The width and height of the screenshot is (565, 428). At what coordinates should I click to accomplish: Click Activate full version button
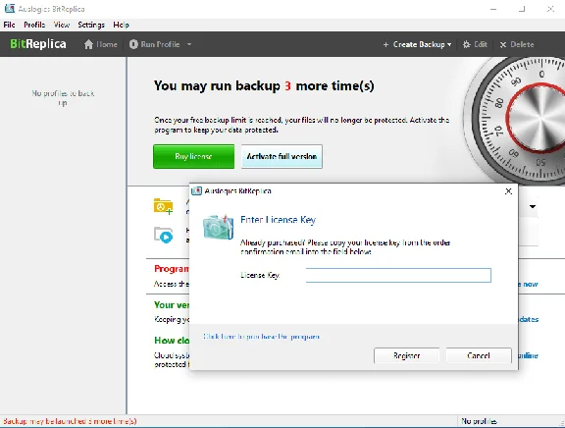coord(282,156)
